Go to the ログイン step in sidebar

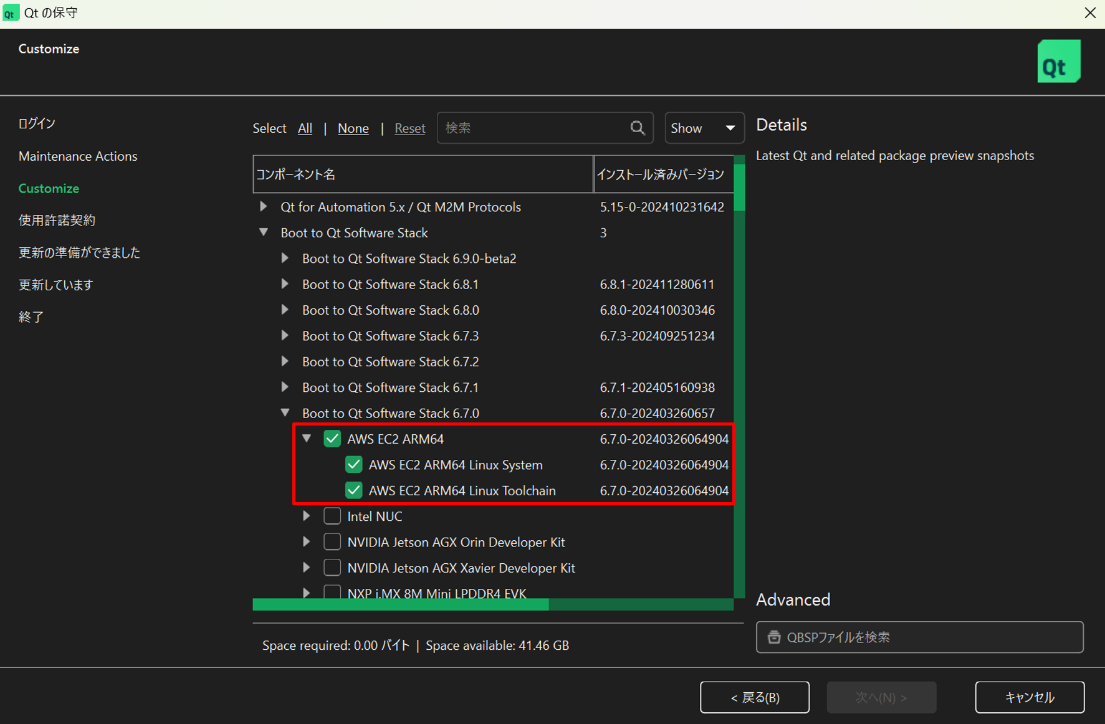[x=37, y=123]
